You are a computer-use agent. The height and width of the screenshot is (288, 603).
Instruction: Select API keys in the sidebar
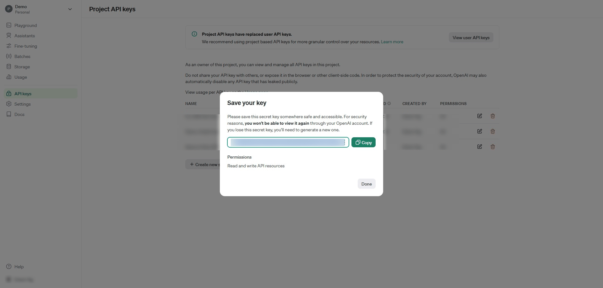tap(41, 93)
